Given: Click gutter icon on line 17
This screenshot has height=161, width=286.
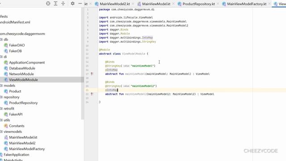Looking at the screenshot, I should [92, 74].
